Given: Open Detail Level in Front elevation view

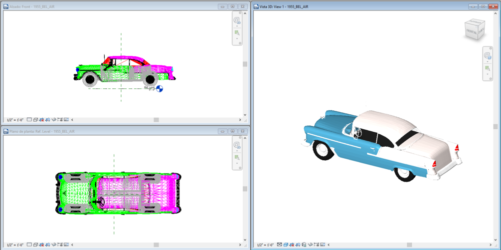Looking at the screenshot, I should pyautogui.click(x=29, y=120).
